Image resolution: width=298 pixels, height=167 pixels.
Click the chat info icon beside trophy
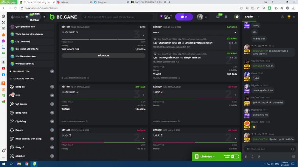(x=283, y=17)
